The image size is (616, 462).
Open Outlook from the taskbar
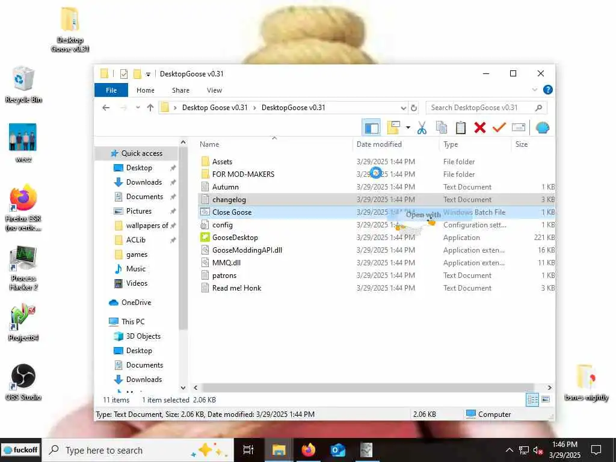337,450
